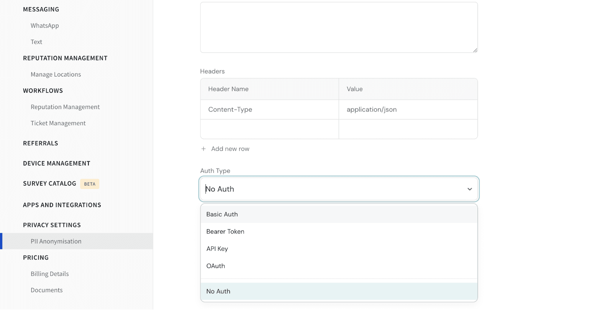Click the Auth Type dropdown chevron arrow

[x=469, y=189]
